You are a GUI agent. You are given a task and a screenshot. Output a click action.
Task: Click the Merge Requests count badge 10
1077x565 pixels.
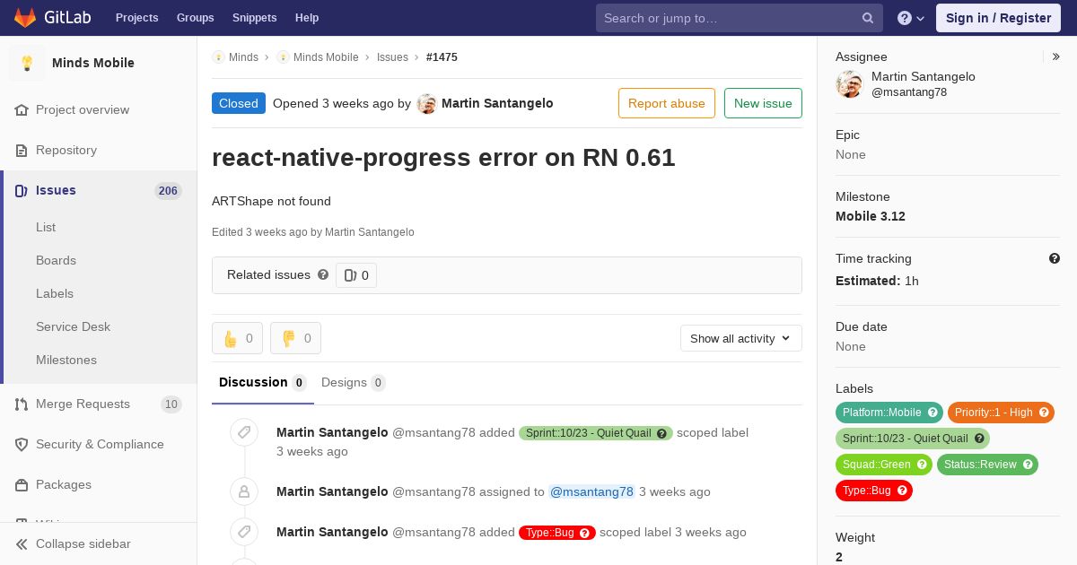point(171,404)
